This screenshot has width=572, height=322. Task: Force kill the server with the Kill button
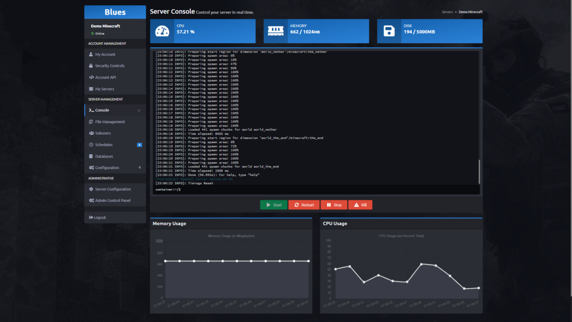(x=360, y=205)
